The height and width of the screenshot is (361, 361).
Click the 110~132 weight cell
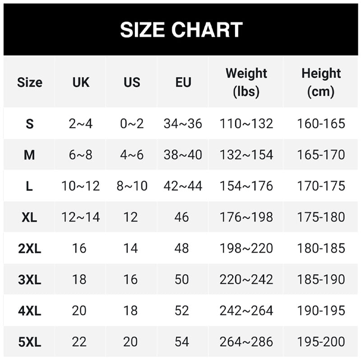coord(246,124)
